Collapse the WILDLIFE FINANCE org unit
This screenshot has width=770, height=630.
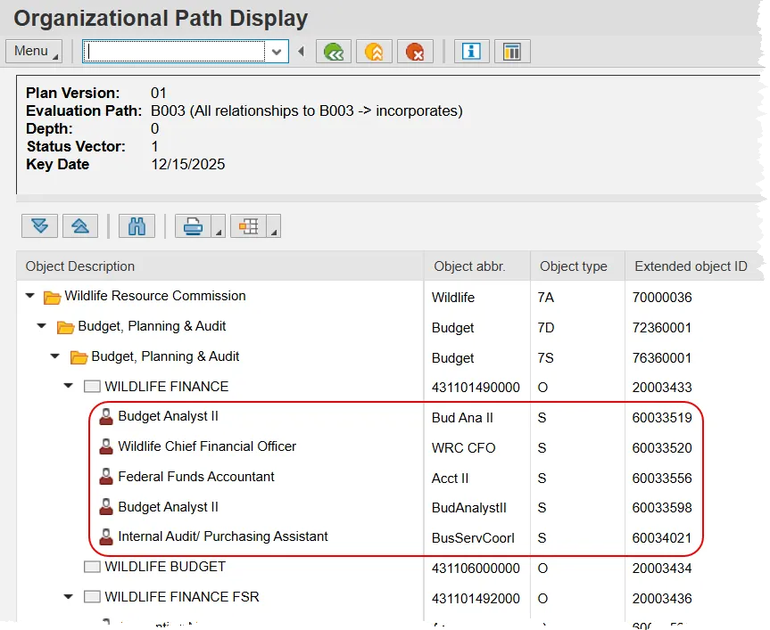point(70,387)
